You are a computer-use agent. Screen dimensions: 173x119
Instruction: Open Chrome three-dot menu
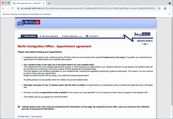coord(170,8)
